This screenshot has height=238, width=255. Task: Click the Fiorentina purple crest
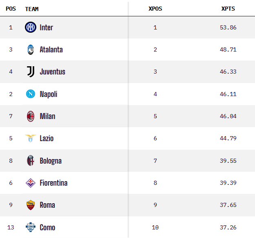[x=31, y=183]
